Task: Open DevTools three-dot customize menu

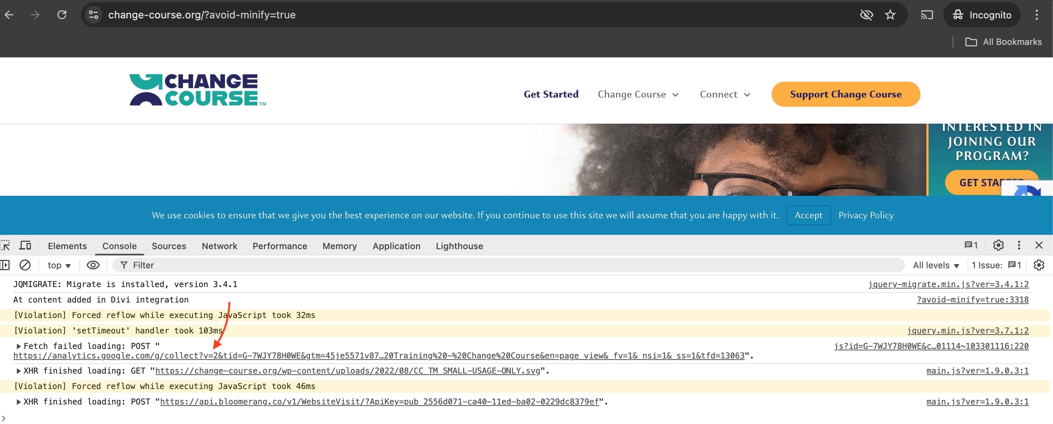Action: pos(1019,245)
